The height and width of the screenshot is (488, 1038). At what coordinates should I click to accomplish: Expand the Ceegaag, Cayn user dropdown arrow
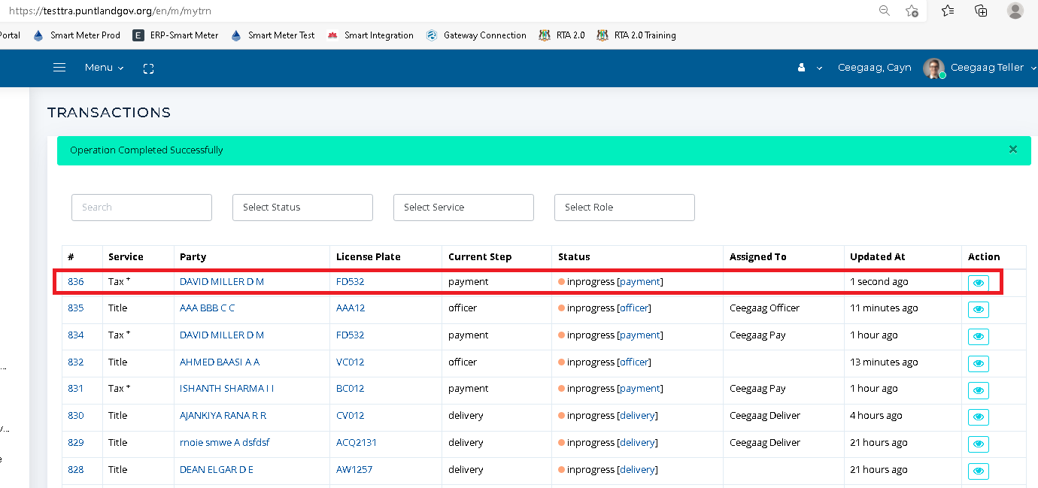click(819, 68)
